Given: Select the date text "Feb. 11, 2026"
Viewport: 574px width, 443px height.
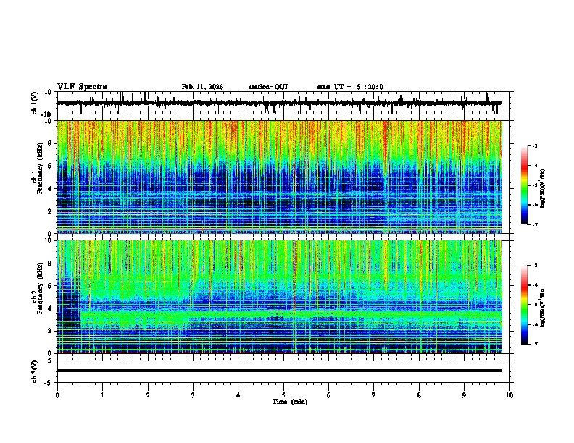Looking at the screenshot, I should pyautogui.click(x=202, y=87).
